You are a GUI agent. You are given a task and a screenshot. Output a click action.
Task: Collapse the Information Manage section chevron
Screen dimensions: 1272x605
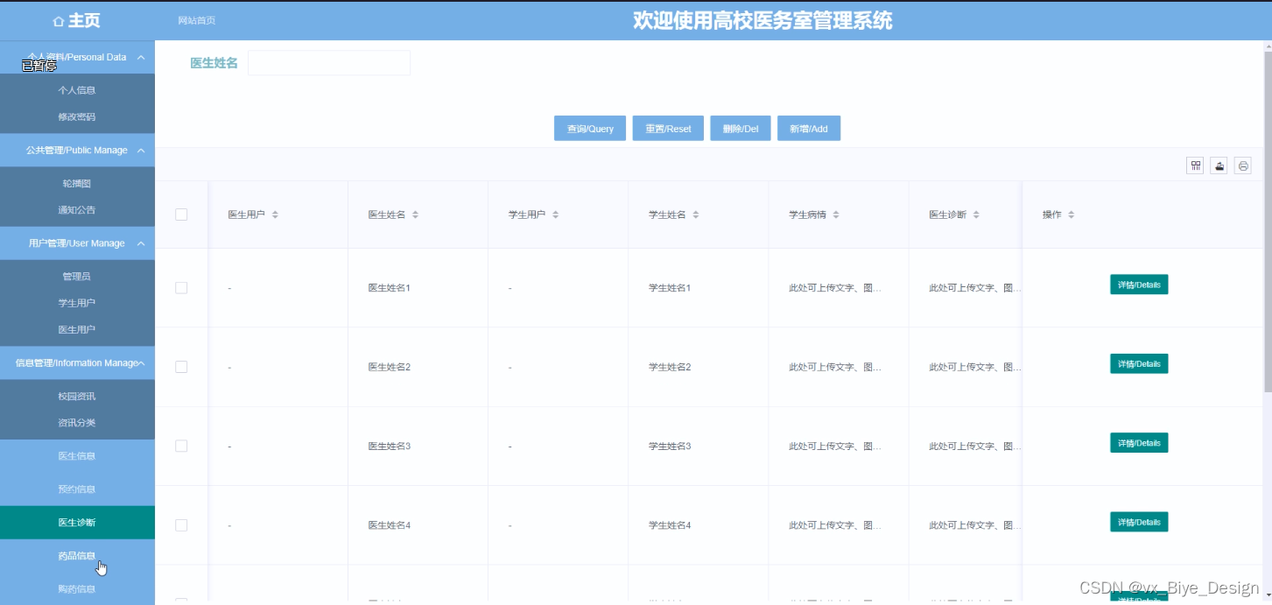pos(142,363)
